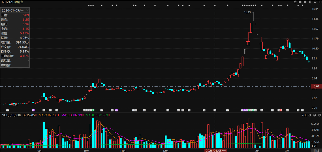Click the 涨幅 5.13% value
Image resolution: width=322 pixels, height=152 pixels.
24,33
